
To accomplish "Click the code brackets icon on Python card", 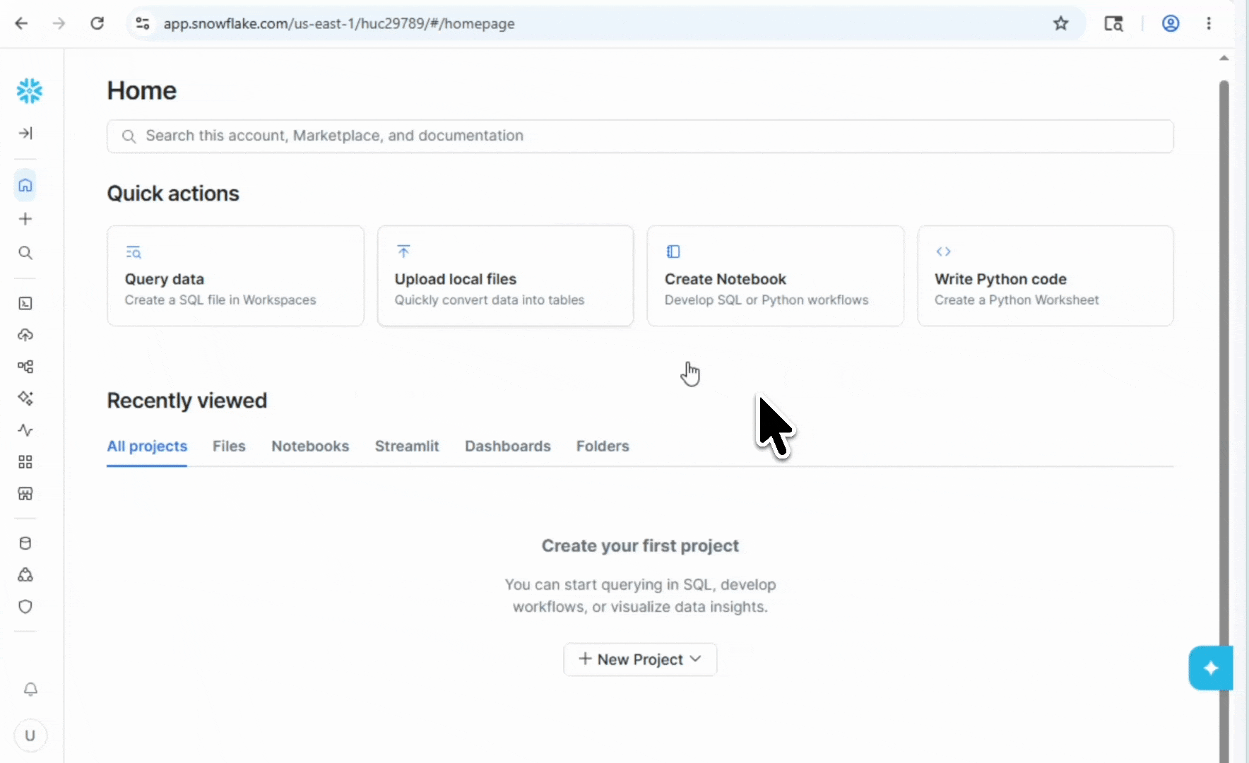I will 943,252.
